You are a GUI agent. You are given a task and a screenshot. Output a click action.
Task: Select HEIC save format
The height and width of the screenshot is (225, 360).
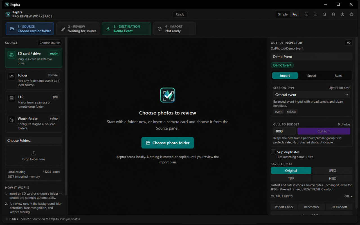[332, 178]
